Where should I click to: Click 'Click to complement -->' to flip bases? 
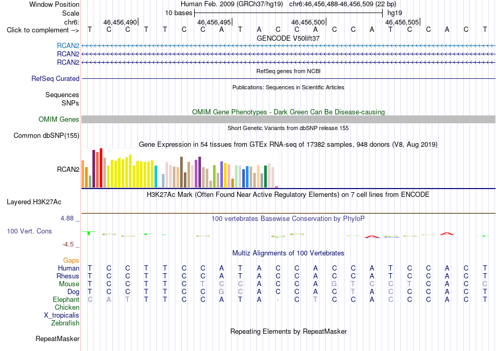point(43,30)
